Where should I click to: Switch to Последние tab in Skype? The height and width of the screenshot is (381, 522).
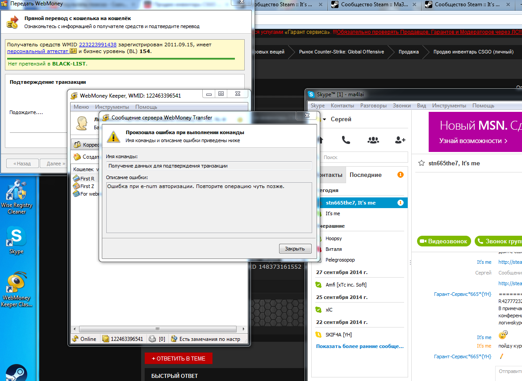(366, 175)
